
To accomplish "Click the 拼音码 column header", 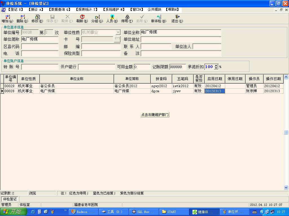I will (161, 79).
